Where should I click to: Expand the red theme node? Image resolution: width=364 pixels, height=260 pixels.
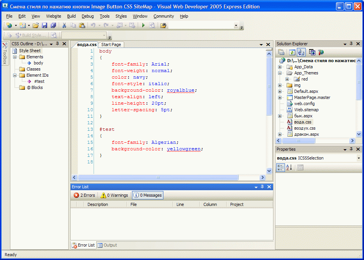287,79
